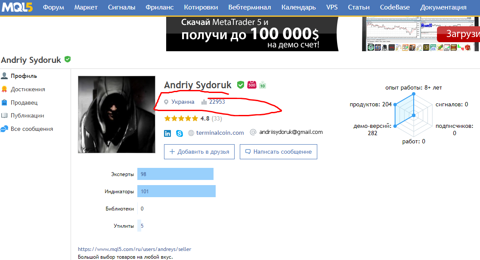
Task: Open Вебтерминал from the top bar
Action: point(250,7)
